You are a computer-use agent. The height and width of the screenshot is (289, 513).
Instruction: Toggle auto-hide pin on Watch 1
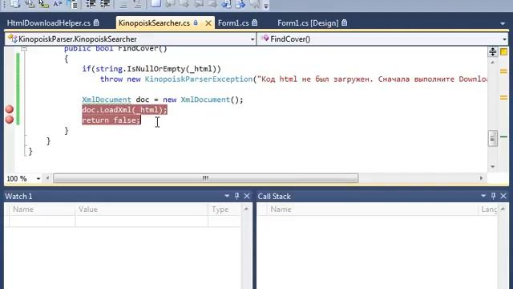click(237, 196)
